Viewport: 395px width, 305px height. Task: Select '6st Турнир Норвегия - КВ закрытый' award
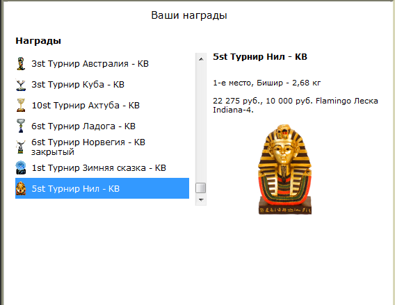(102, 147)
